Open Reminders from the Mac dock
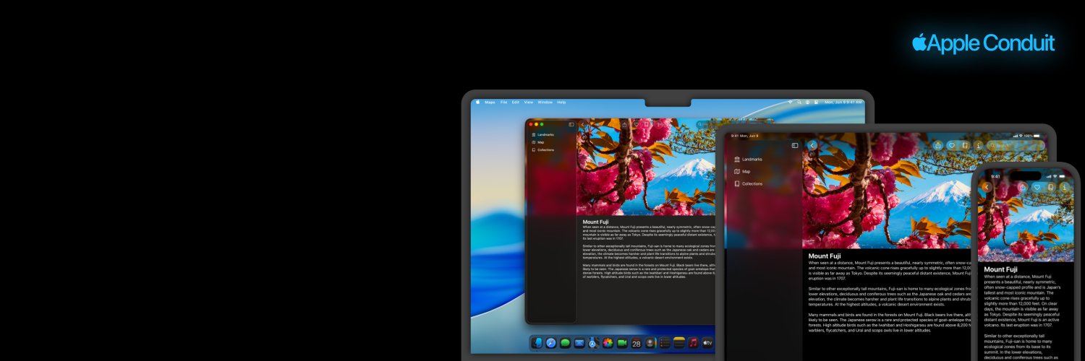 665,343
